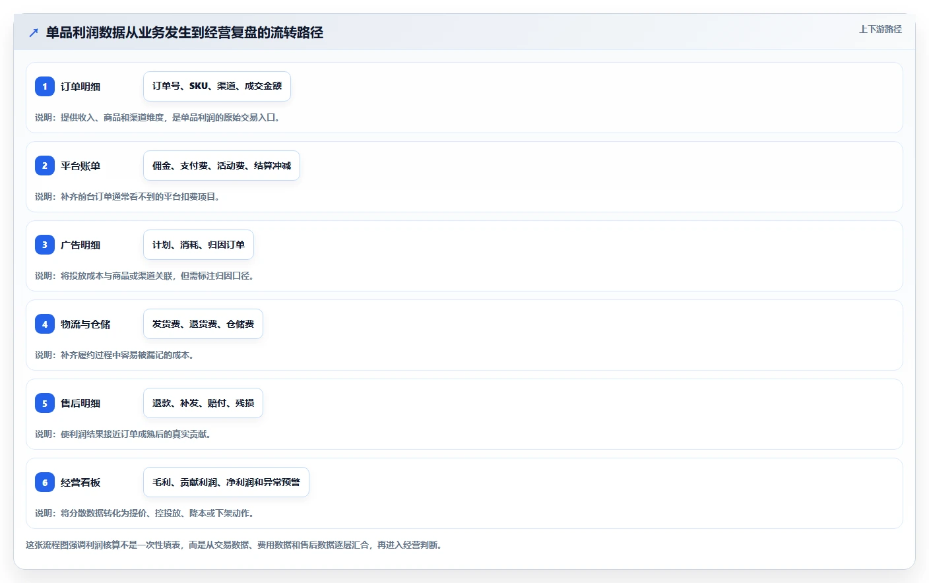Click step number 5 badge for 售后明细
The image size is (929, 583).
click(45, 403)
